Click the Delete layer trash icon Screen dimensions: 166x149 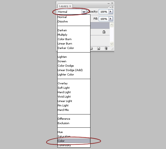[x=106, y=48]
